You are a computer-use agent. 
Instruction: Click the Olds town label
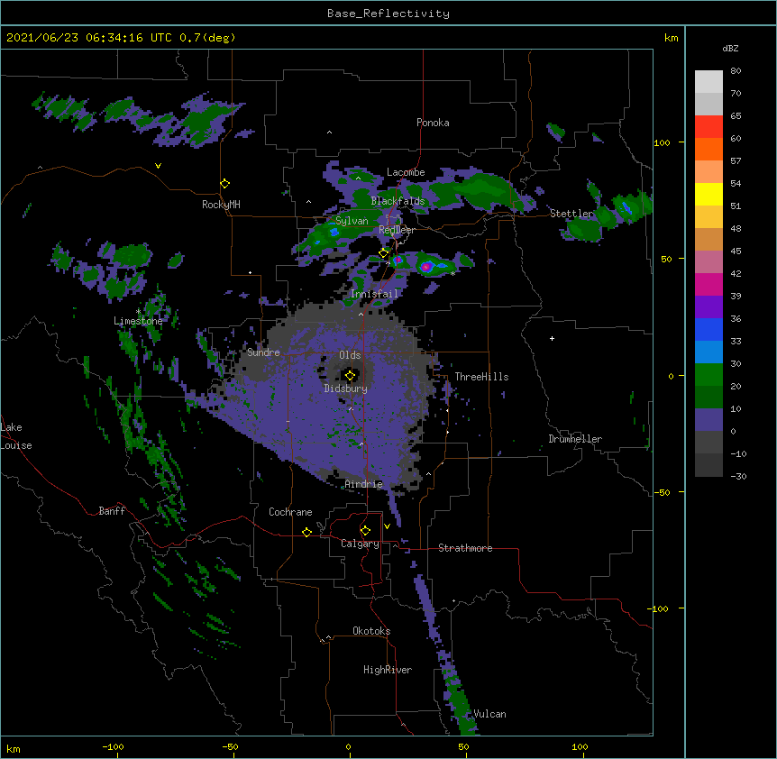[x=350, y=355]
